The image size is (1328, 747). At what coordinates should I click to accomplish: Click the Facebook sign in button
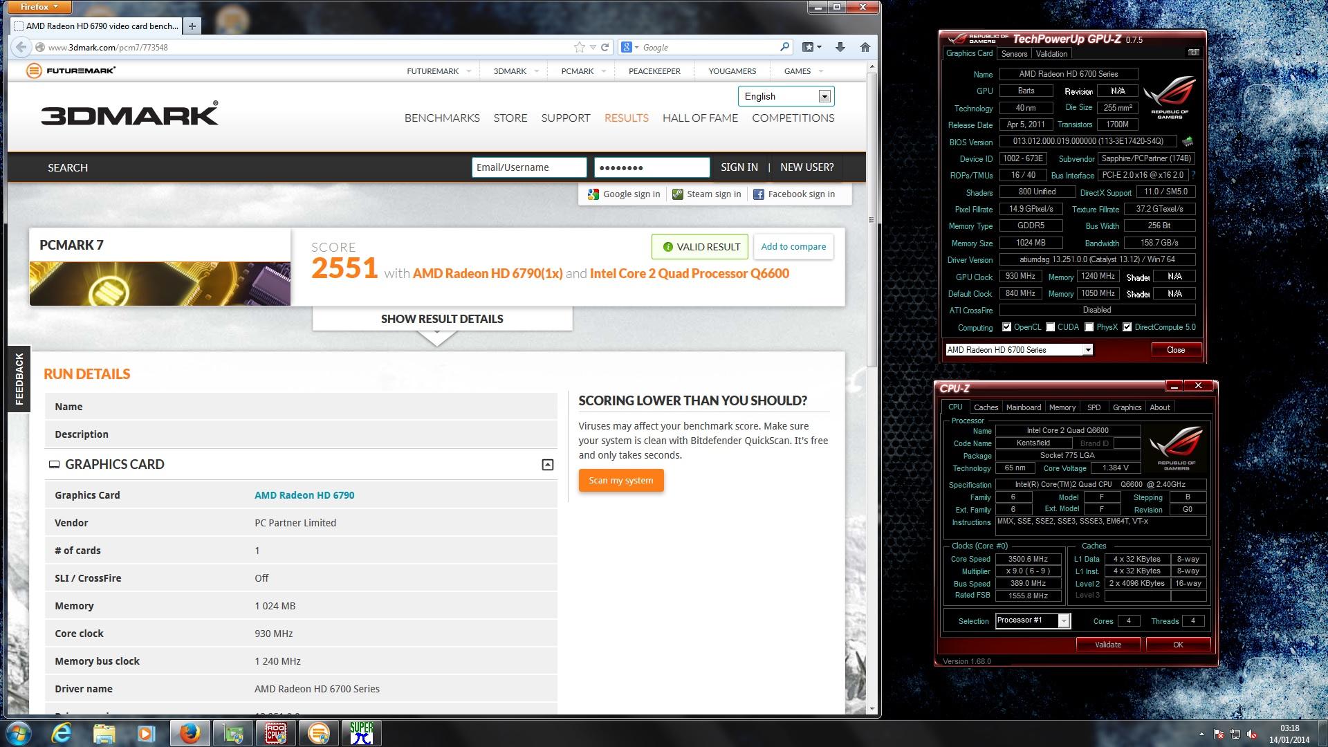(793, 194)
